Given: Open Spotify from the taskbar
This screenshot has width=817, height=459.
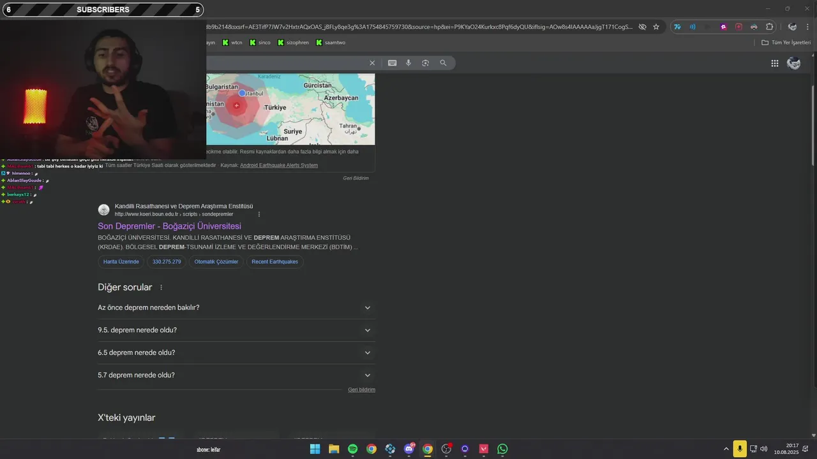Looking at the screenshot, I should click(x=352, y=449).
